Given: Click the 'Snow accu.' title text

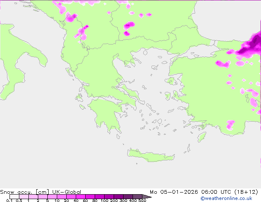Looking at the screenshot, I should [16, 192].
